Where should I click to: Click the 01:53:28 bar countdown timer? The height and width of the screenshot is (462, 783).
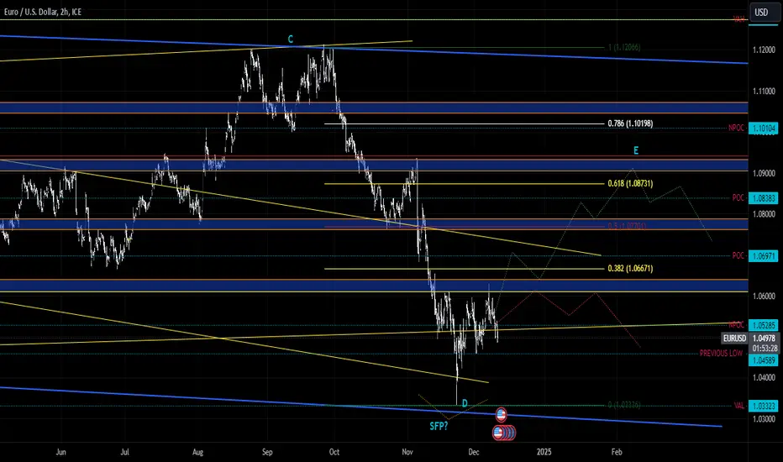(764, 348)
